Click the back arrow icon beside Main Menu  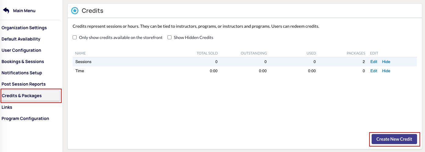pyautogui.click(x=6, y=11)
